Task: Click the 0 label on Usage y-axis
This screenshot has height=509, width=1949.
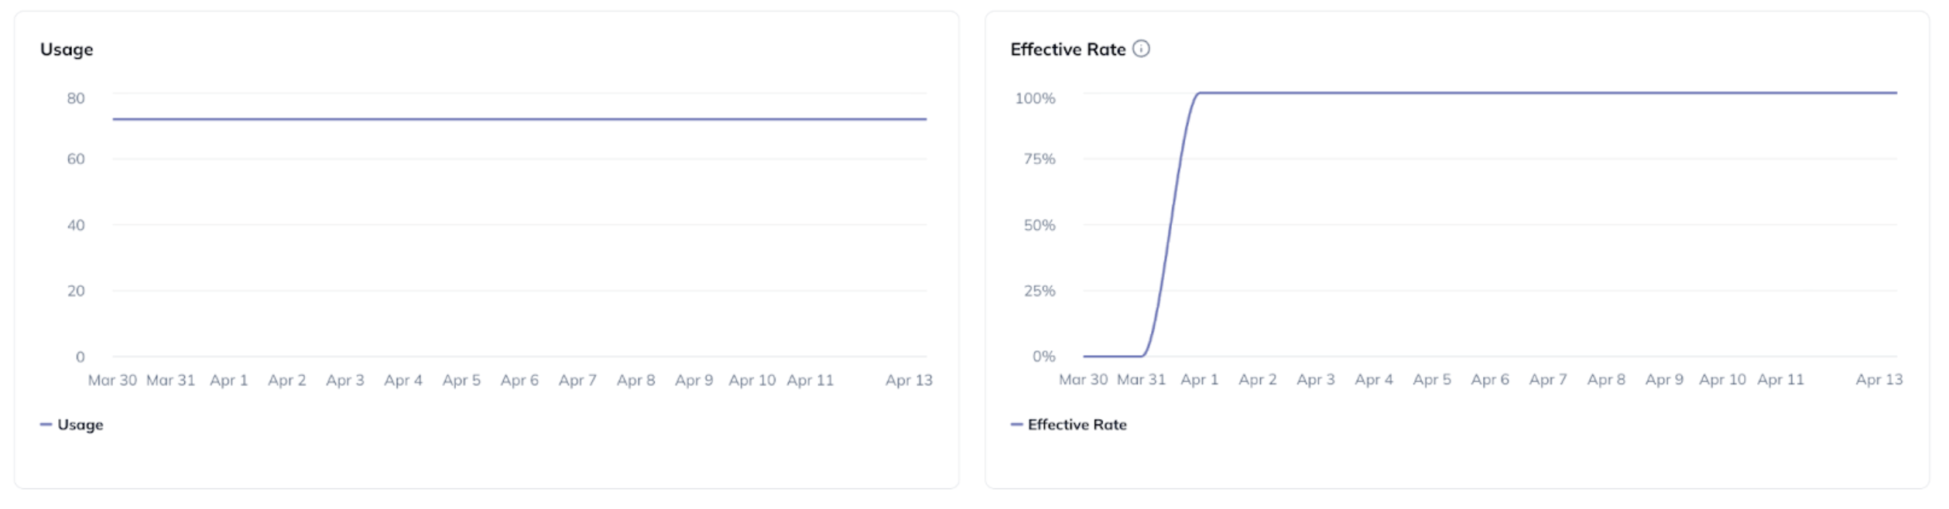Action: [x=80, y=357]
